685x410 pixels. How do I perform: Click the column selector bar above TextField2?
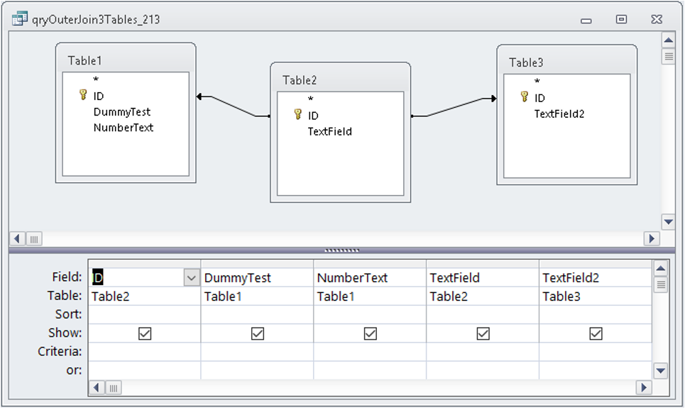point(596,264)
